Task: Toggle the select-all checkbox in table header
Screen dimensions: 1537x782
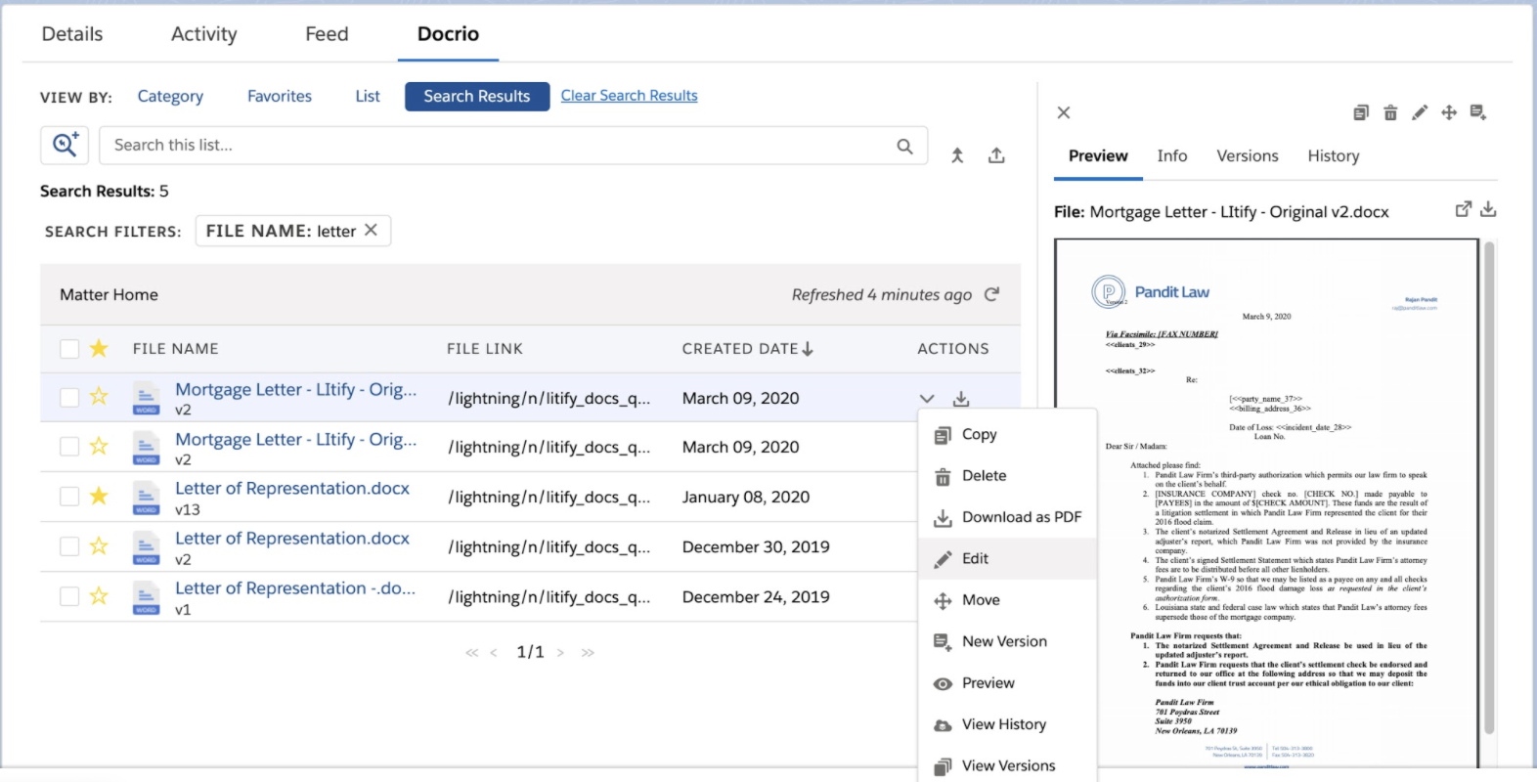Action: (69, 349)
